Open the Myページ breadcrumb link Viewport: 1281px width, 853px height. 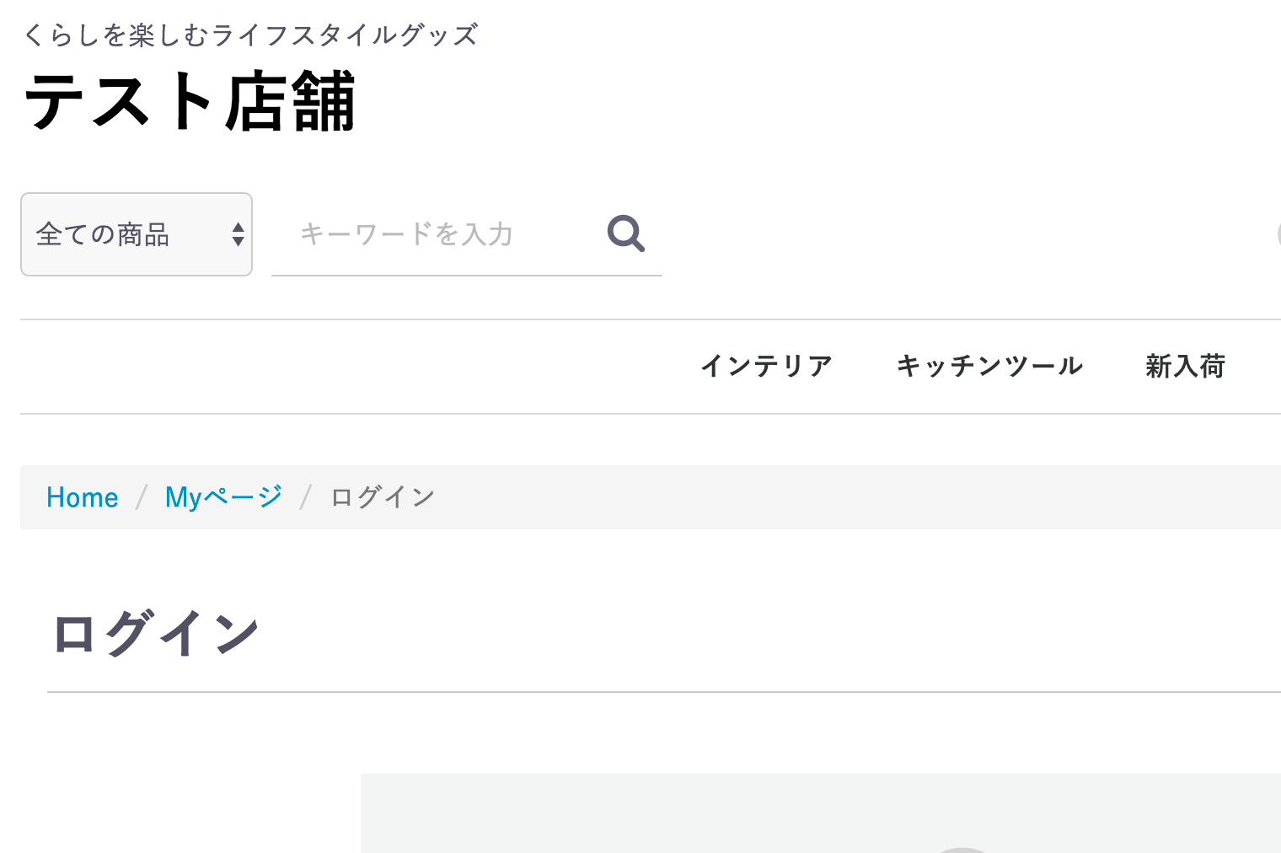(223, 497)
